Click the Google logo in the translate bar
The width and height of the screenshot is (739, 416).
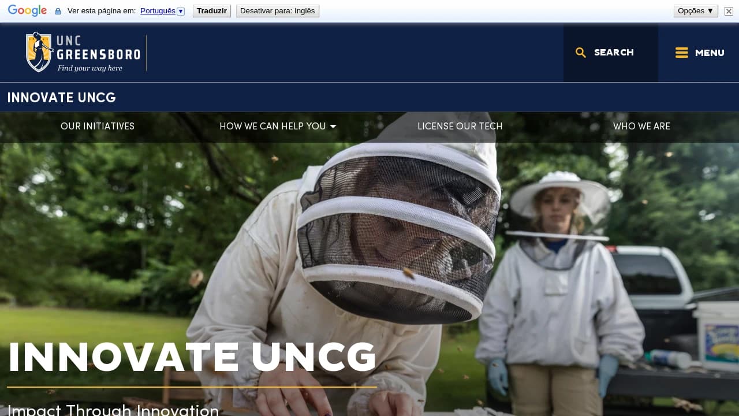[x=27, y=11]
